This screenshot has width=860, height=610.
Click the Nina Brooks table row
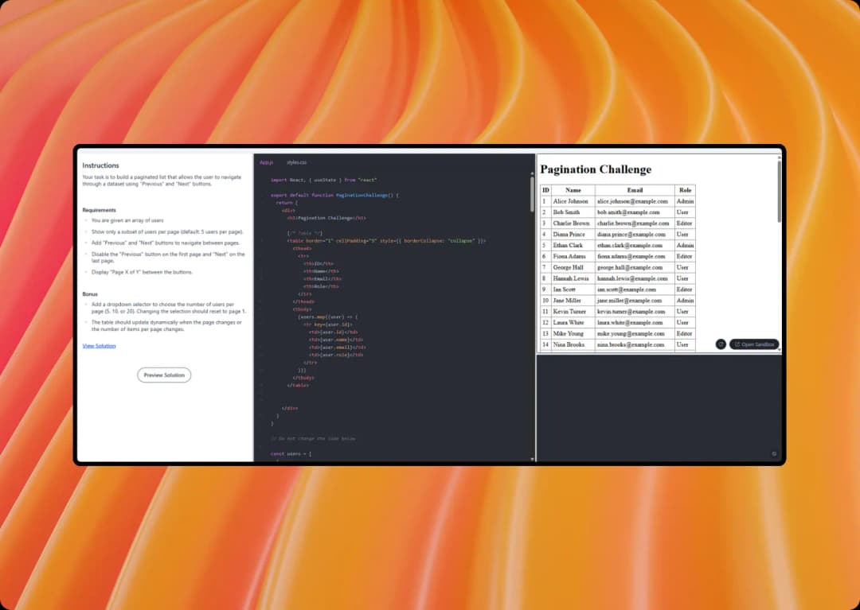[617, 344]
